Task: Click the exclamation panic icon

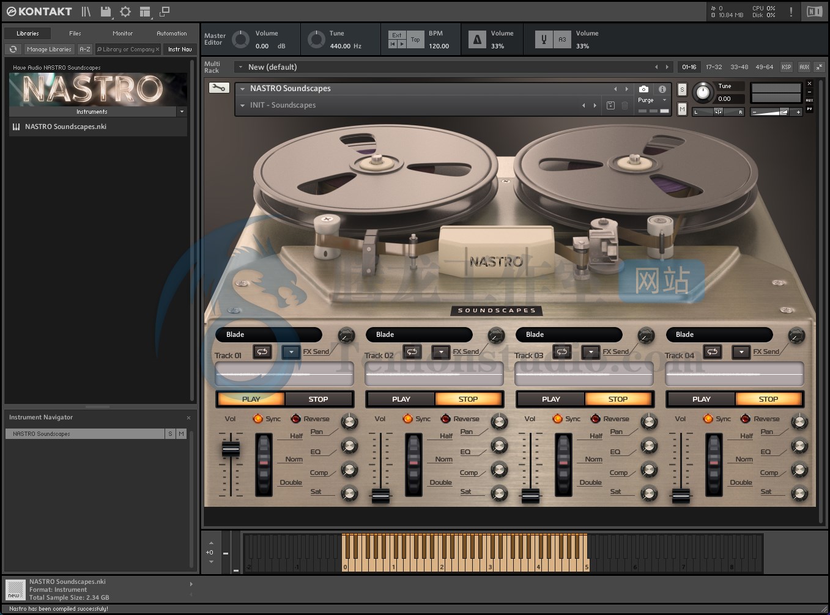Action: (791, 12)
